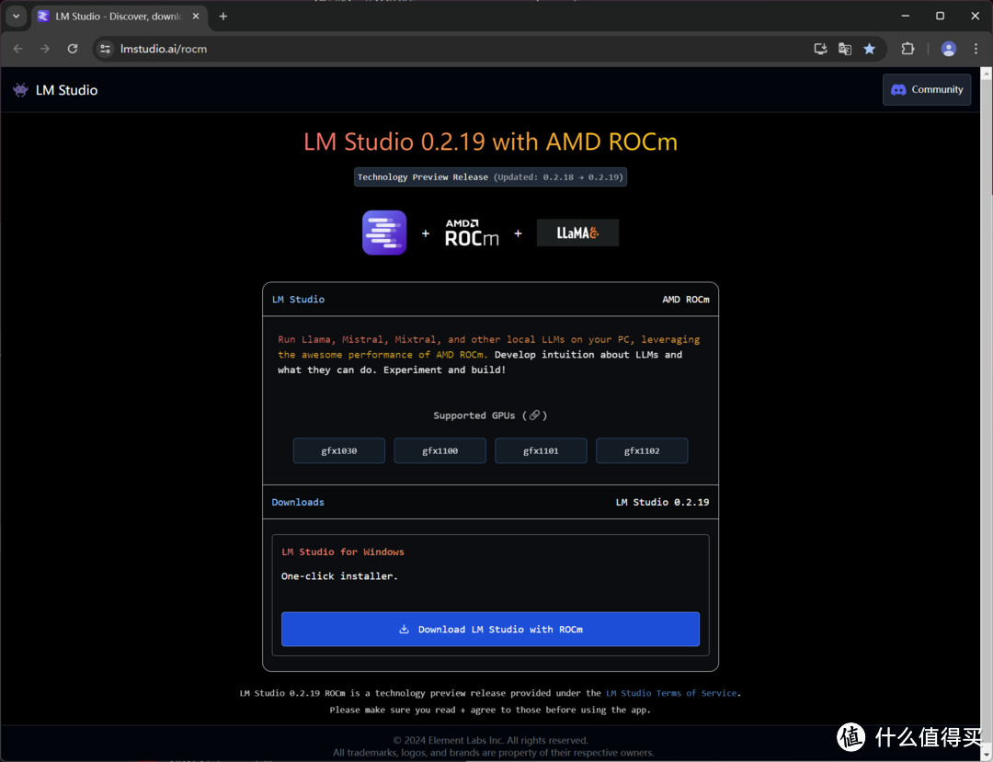This screenshot has width=993, height=762.
Task: Click the Technology Preview Release badge
Action: (x=490, y=177)
